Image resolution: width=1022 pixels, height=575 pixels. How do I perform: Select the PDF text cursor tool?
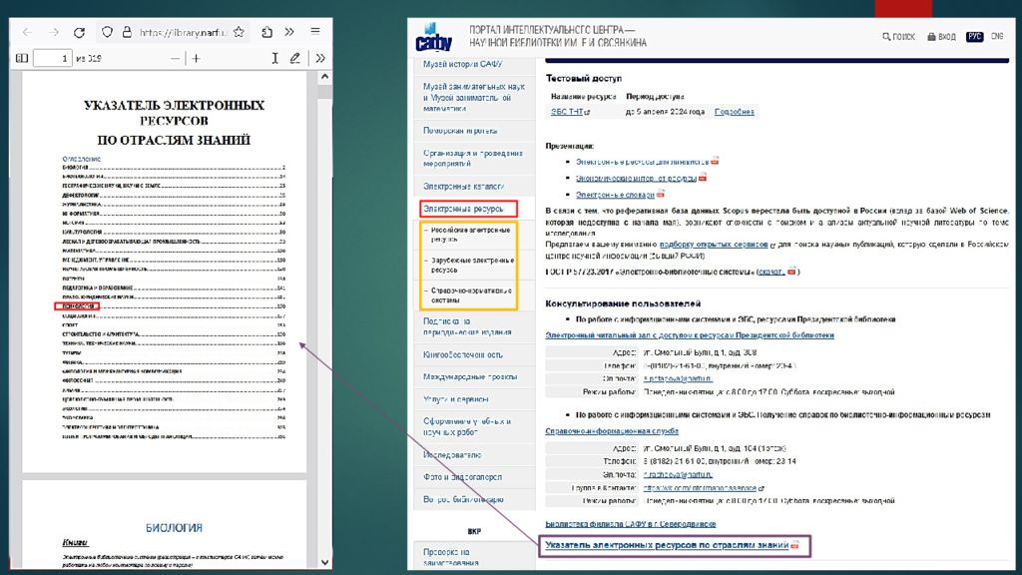click(x=274, y=58)
